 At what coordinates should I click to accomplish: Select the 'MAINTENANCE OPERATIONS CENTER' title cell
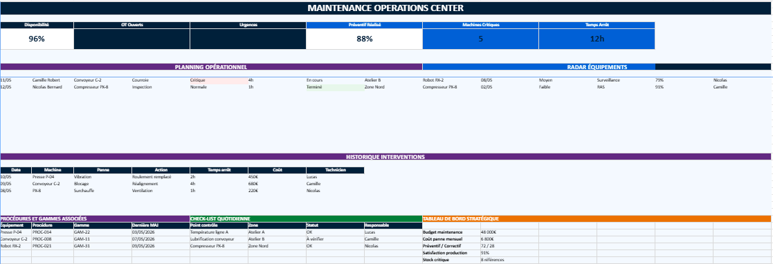click(385, 8)
